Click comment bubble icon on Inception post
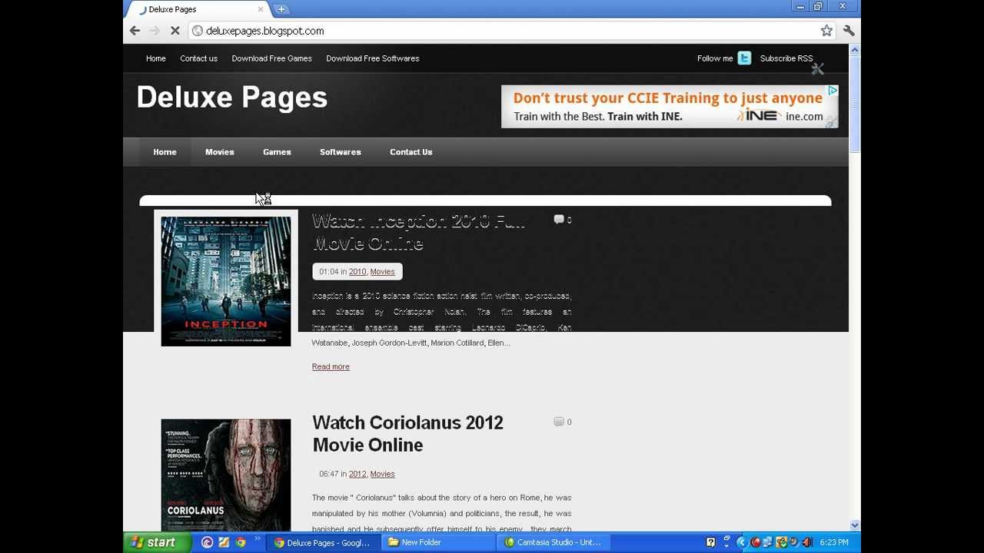Viewport: 984px width, 553px height. [559, 220]
